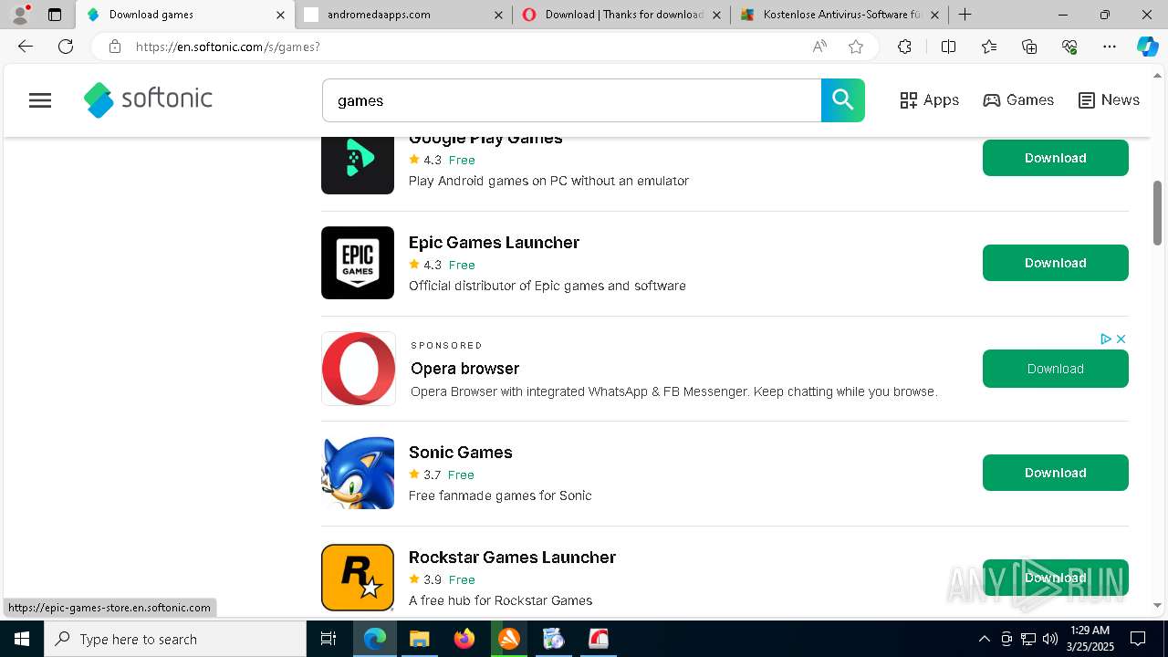This screenshot has width=1168, height=657.
Task: Open the Sonic Games title link
Action: [x=461, y=452]
